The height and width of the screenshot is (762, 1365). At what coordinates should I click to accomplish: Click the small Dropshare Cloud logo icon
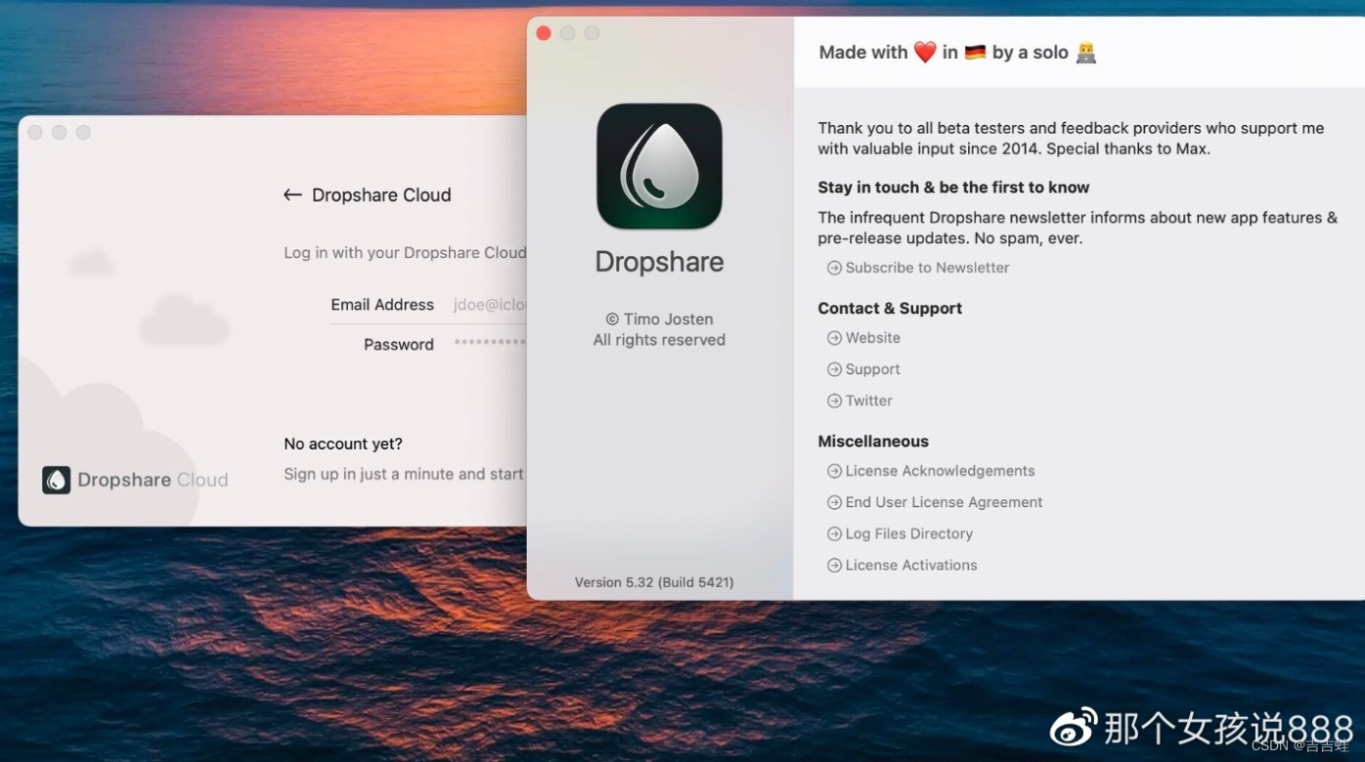pos(57,480)
